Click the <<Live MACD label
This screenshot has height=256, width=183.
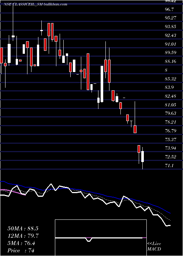point(154,246)
